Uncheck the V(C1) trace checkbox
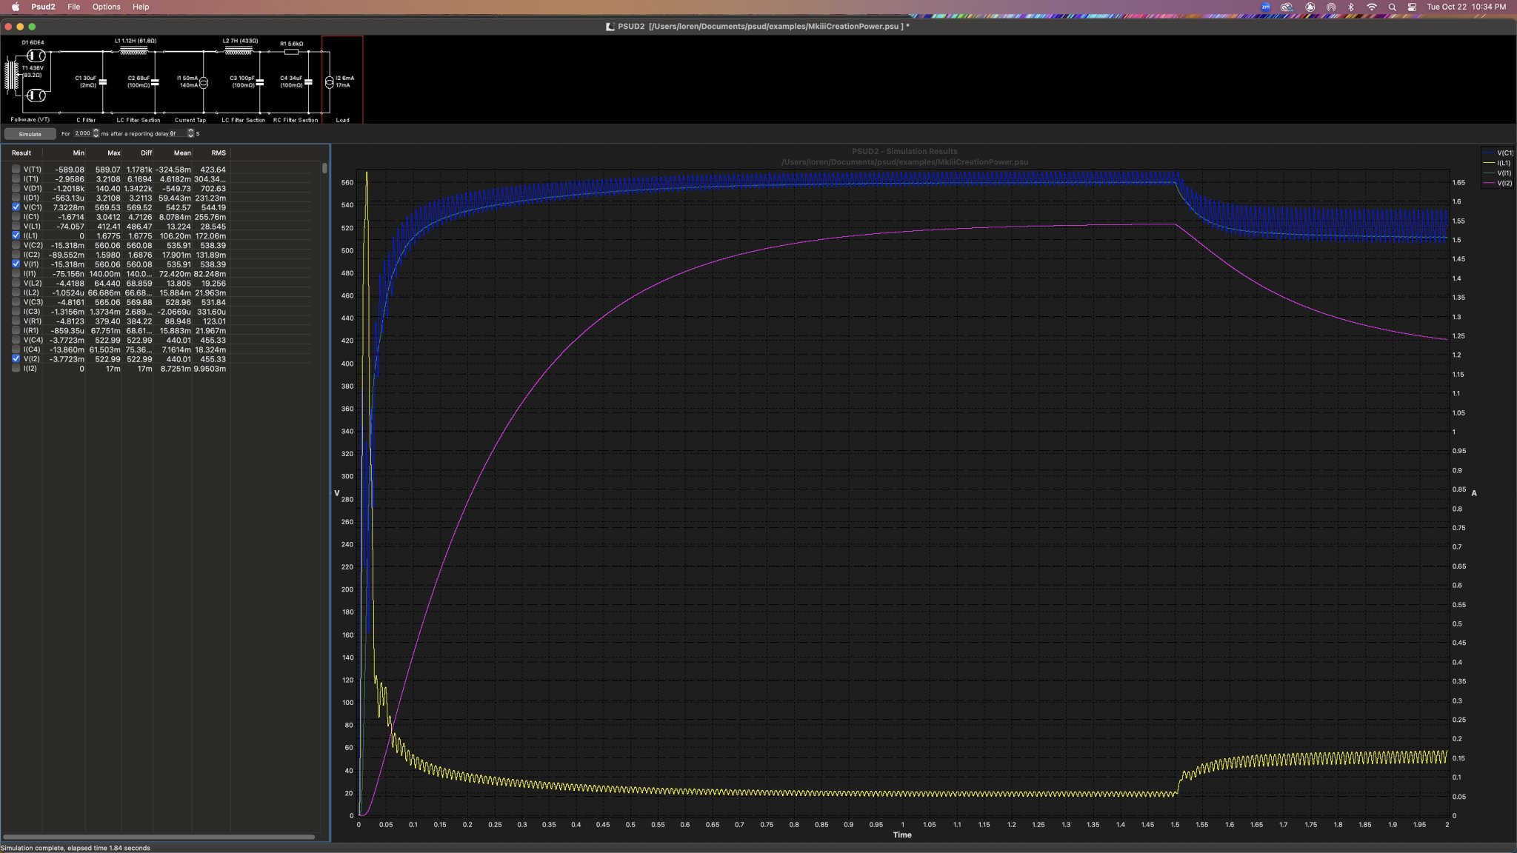1517x853 pixels. pos(16,207)
